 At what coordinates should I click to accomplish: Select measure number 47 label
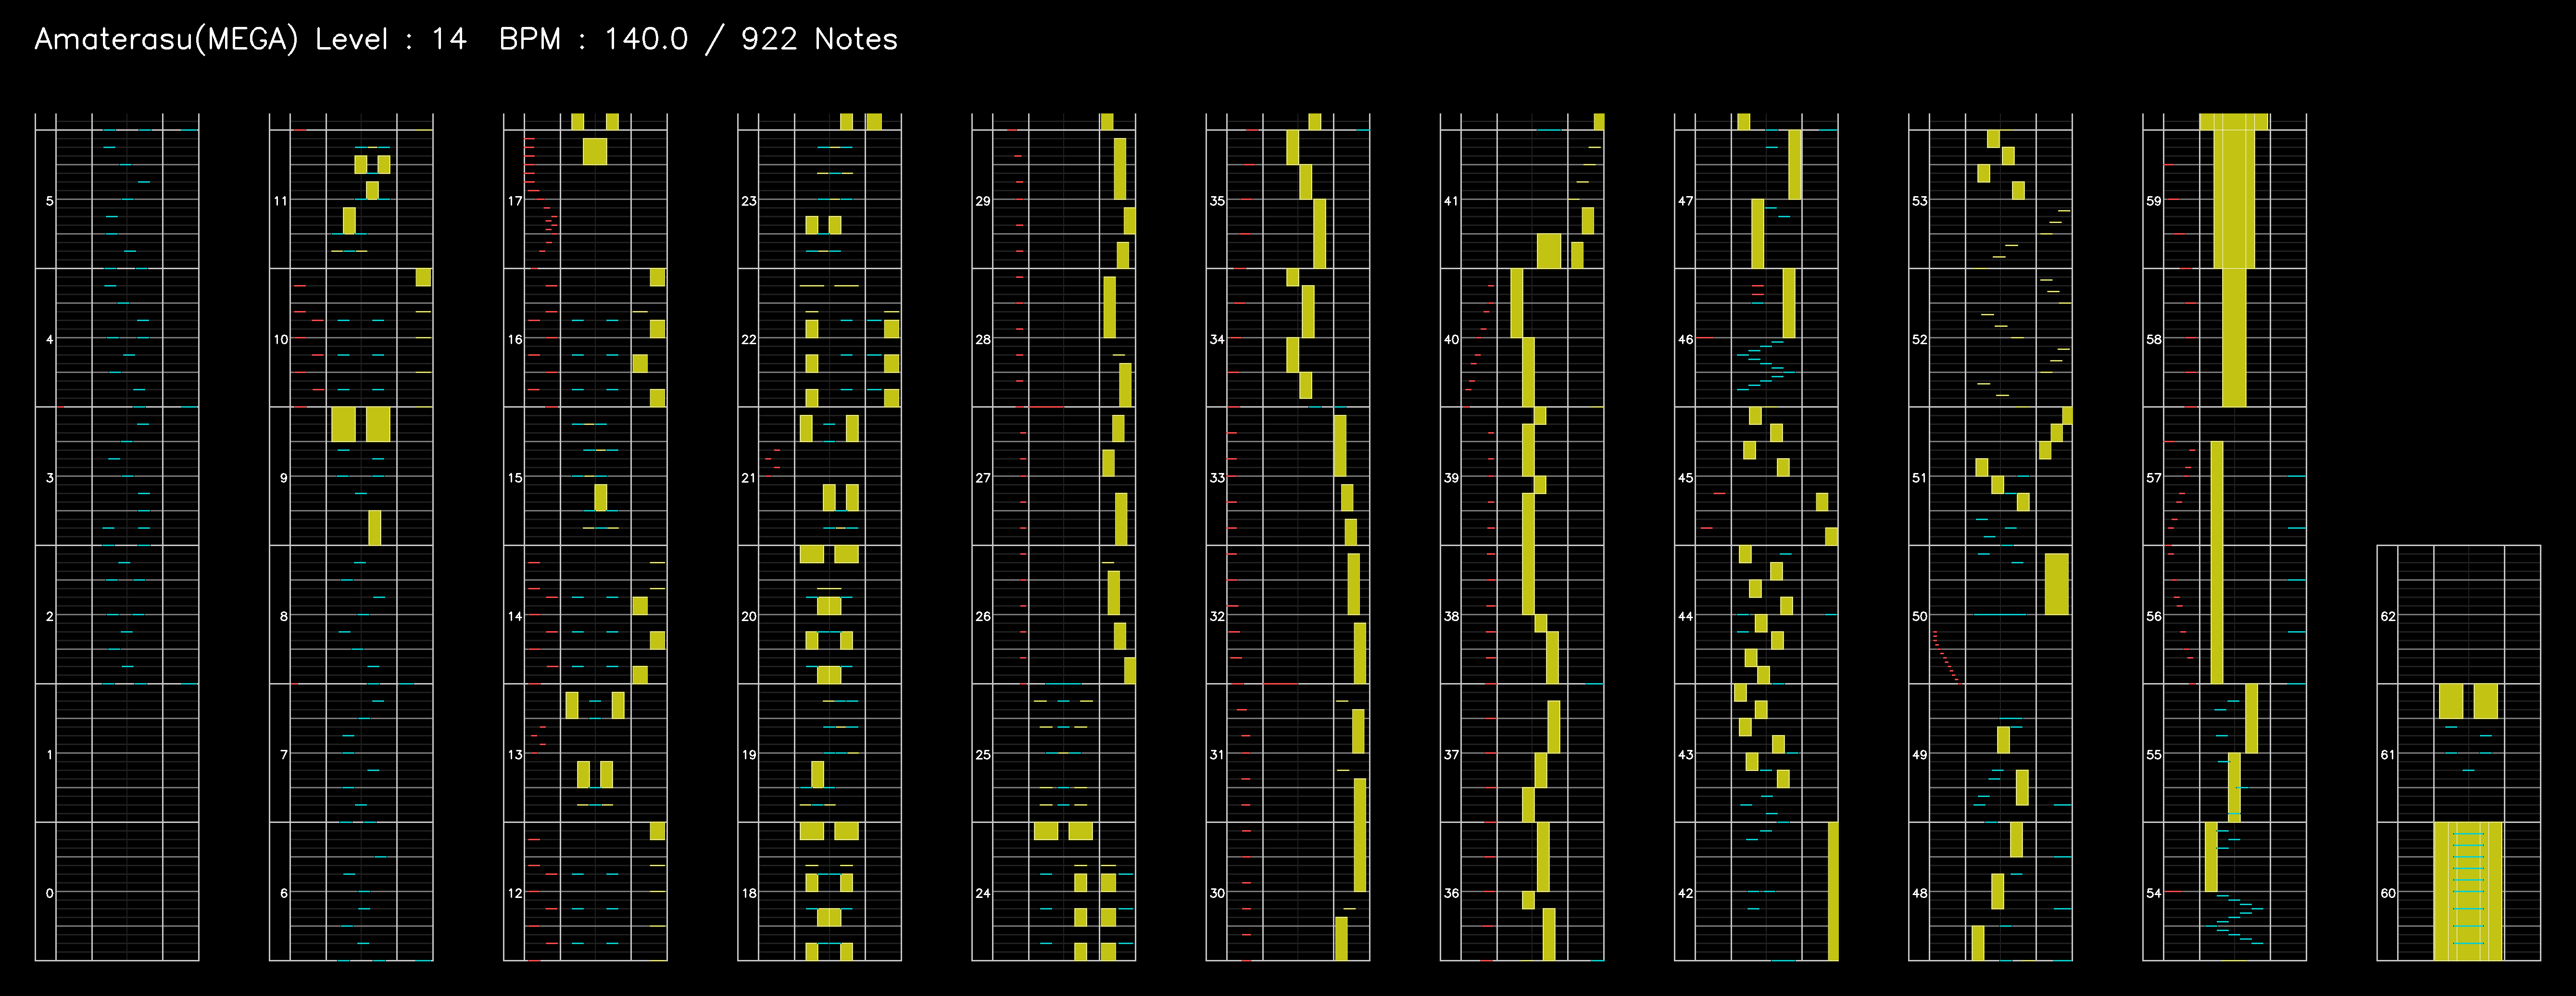tap(1686, 201)
